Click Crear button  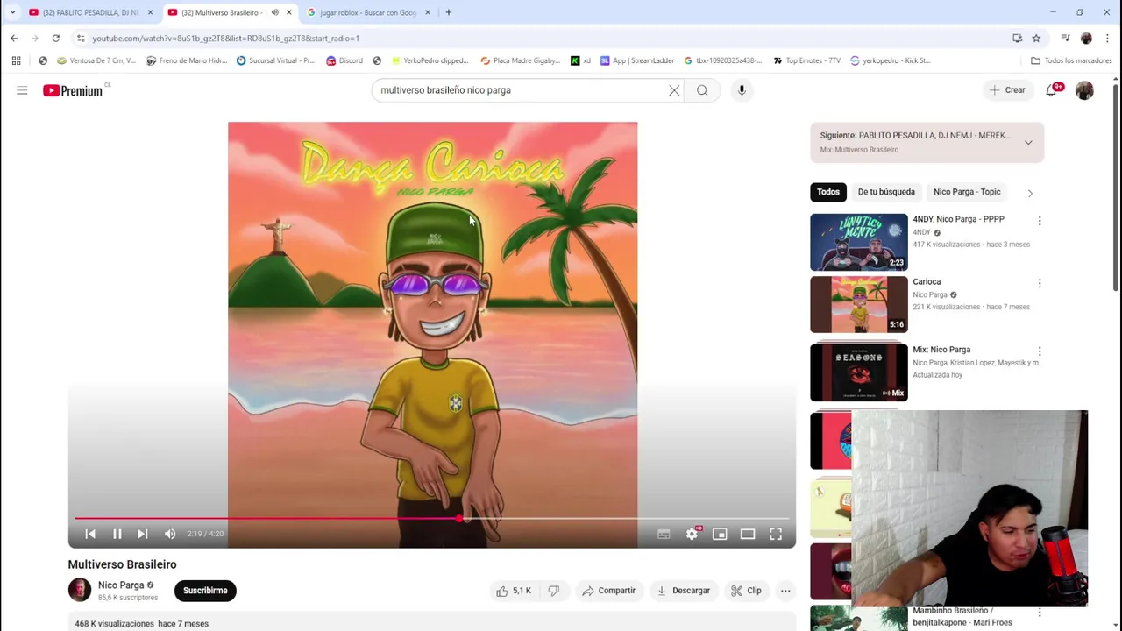[1006, 90]
